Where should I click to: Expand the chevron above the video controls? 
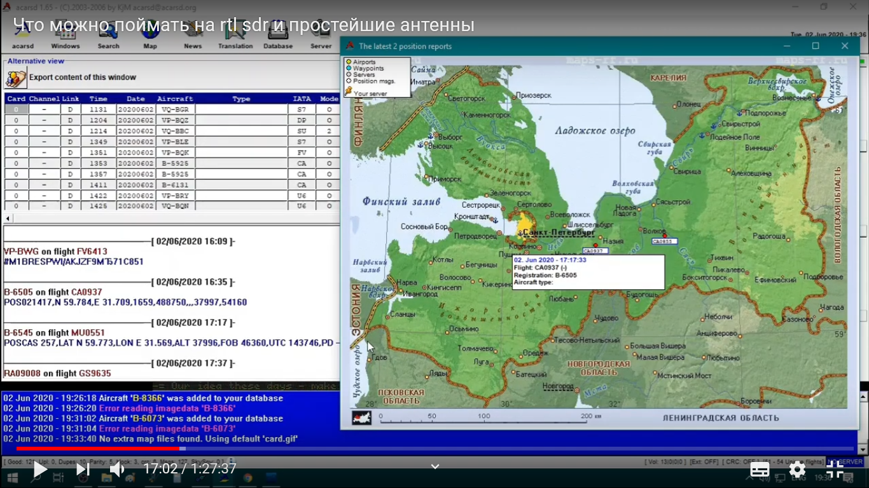pyautogui.click(x=435, y=466)
